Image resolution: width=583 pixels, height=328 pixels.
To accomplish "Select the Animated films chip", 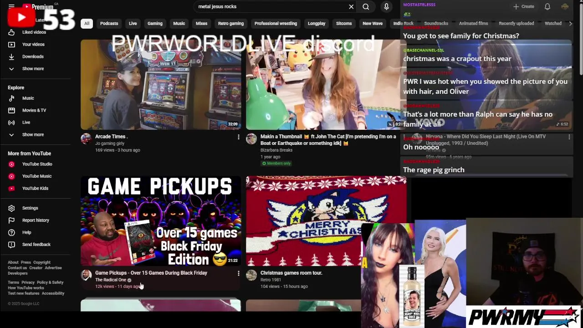I will (x=473, y=23).
